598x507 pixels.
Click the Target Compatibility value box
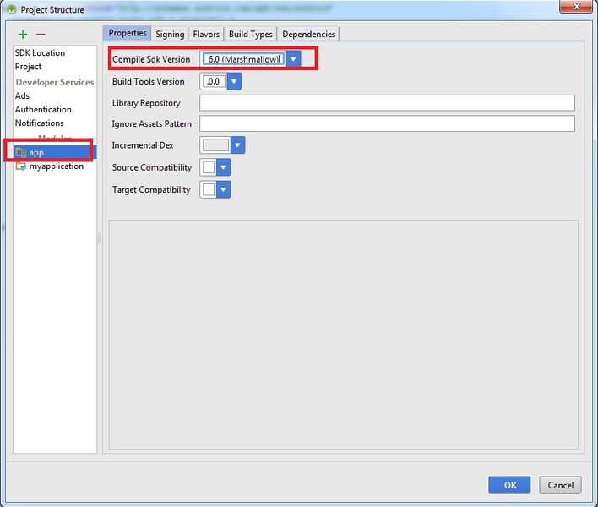[209, 189]
